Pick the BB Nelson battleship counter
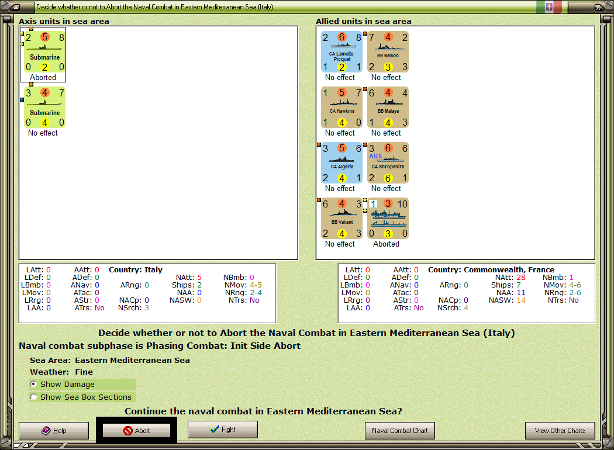This screenshot has width=614, height=450. click(388, 51)
